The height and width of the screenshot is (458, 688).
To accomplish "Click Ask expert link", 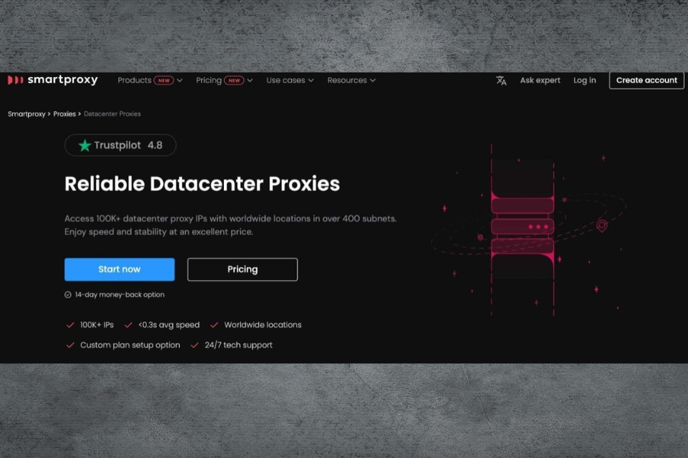I will click(540, 80).
